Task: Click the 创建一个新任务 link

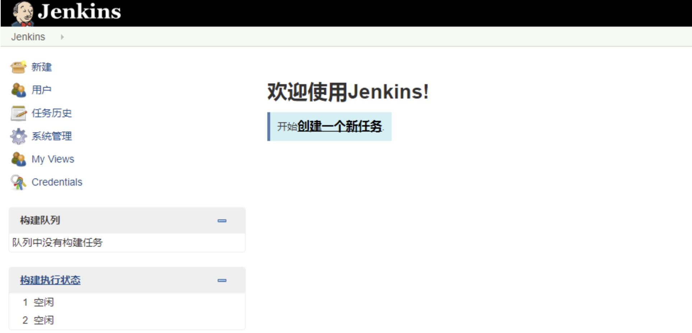Action: [340, 126]
